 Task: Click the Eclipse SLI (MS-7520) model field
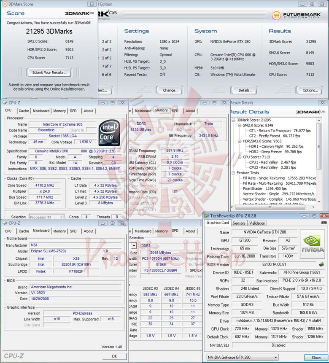pyautogui.click(x=59, y=251)
